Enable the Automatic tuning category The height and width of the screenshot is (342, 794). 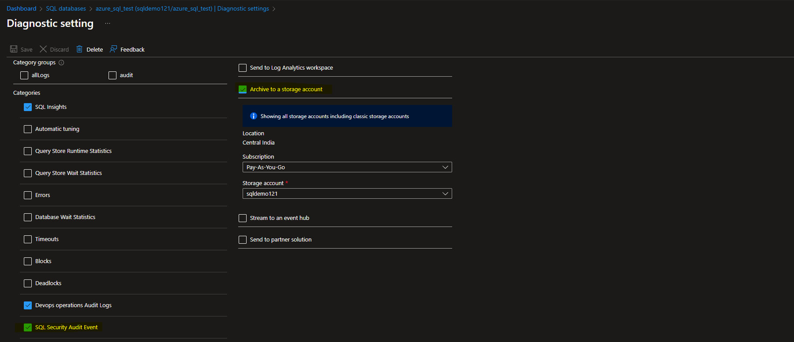click(28, 129)
